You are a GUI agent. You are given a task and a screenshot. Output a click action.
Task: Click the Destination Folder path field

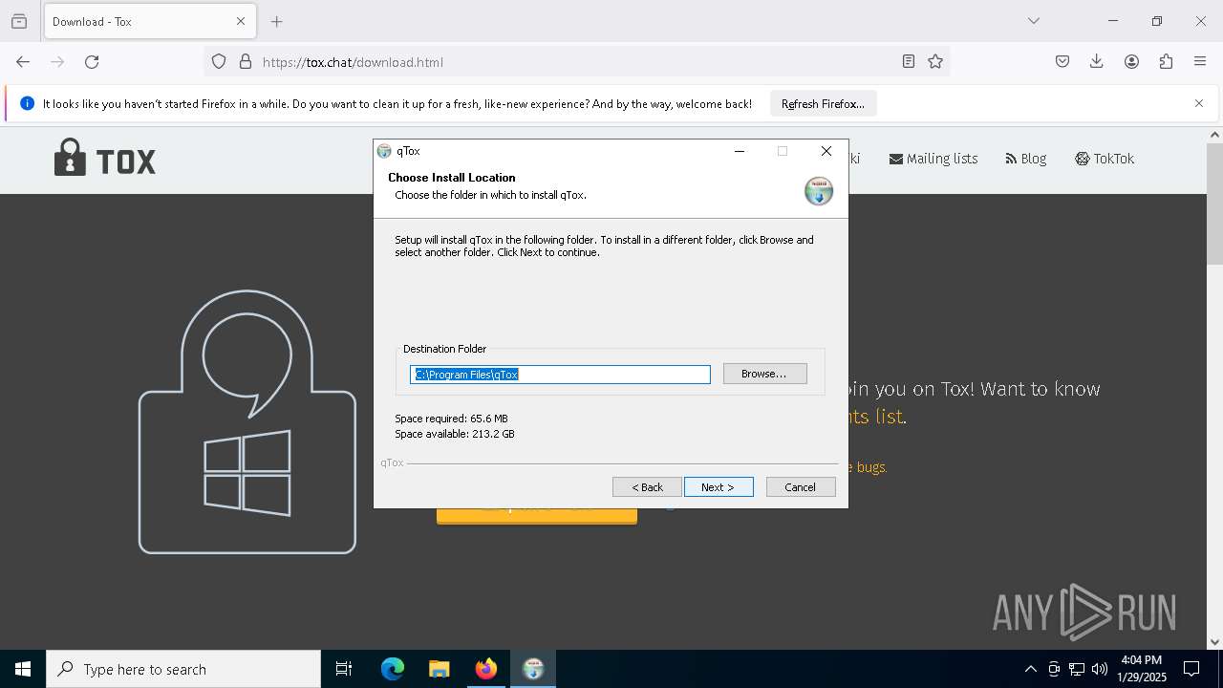click(560, 375)
